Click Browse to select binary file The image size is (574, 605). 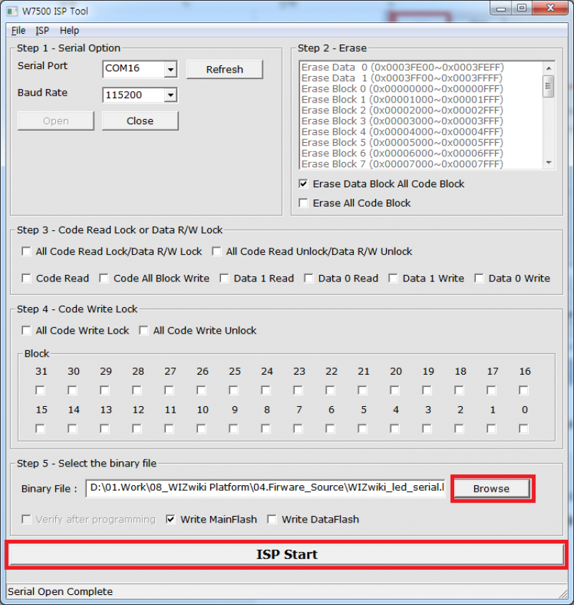pos(491,489)
